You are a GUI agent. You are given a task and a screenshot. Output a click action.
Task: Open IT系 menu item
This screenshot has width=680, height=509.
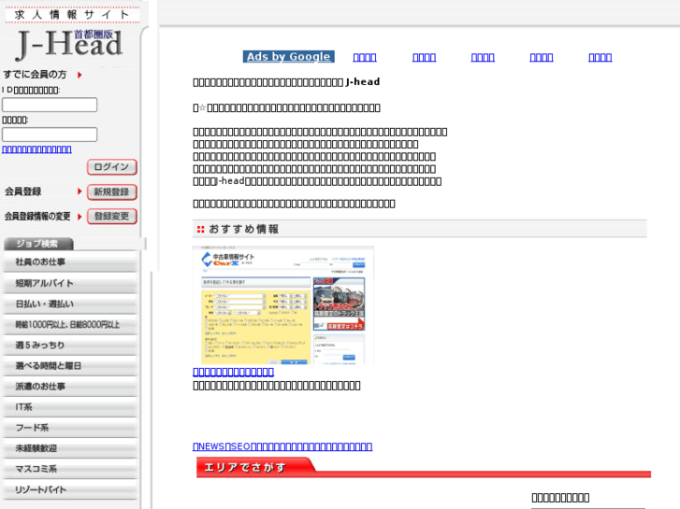(x=70, y=407)
